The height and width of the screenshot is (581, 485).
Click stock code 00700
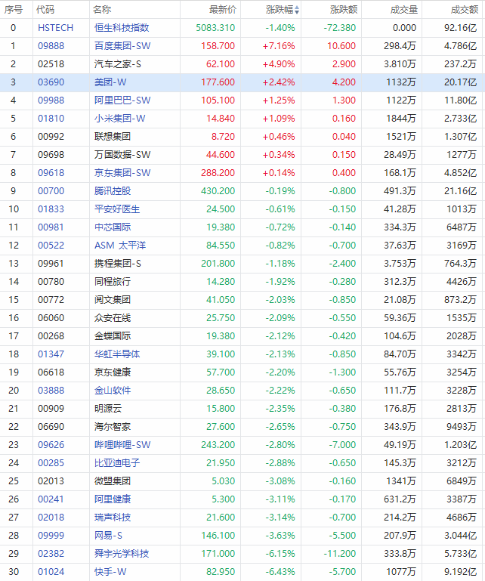point(51,191)
